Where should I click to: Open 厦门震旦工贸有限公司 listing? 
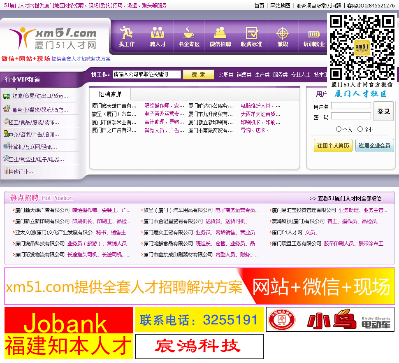tap(297, 244)
